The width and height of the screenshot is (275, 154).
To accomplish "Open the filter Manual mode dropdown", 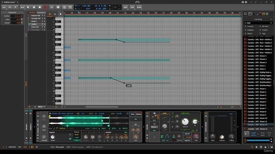I will [x=154, y=127].
